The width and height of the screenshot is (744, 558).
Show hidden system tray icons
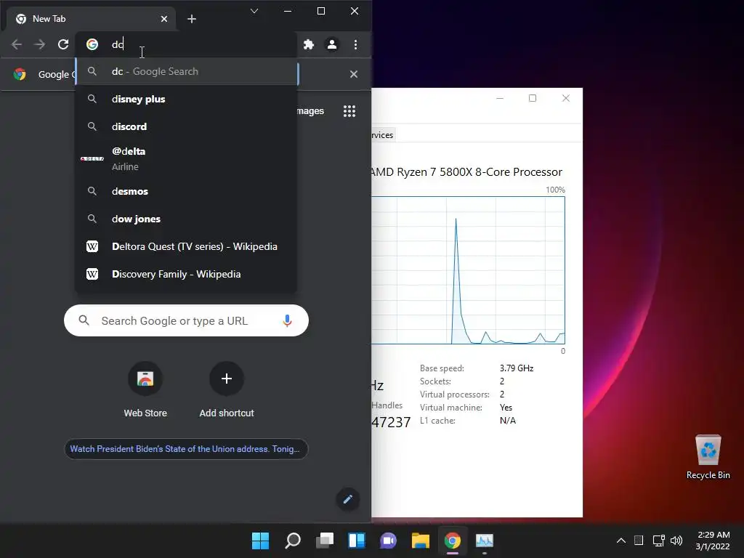point(620,541)
